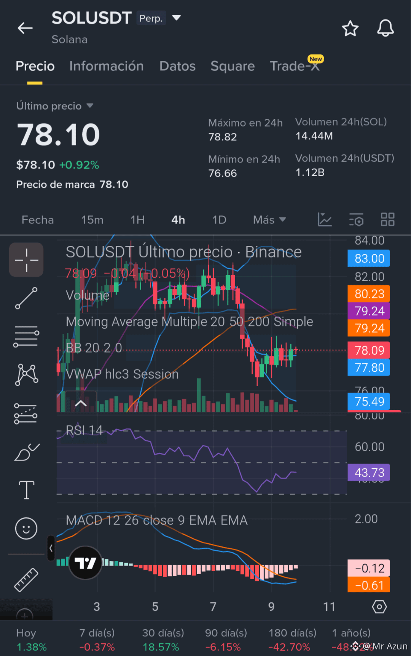This screenshot has height=656, width=411.
Task: Open the Square tab
Action: click(233, 66)
